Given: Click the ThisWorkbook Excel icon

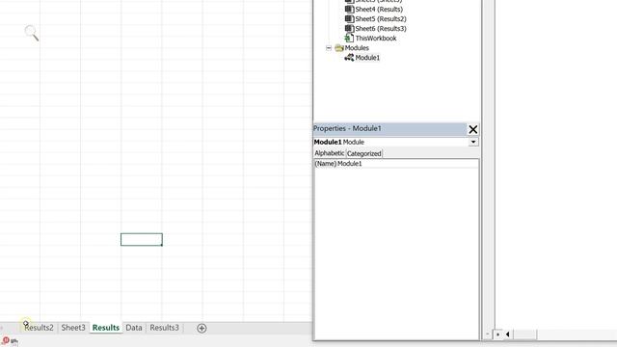Looking at the screenshot, I should pyautogui.click(x=349, y=39).
